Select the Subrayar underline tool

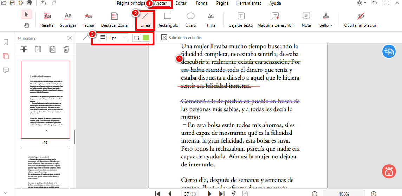tap(68, 20)
